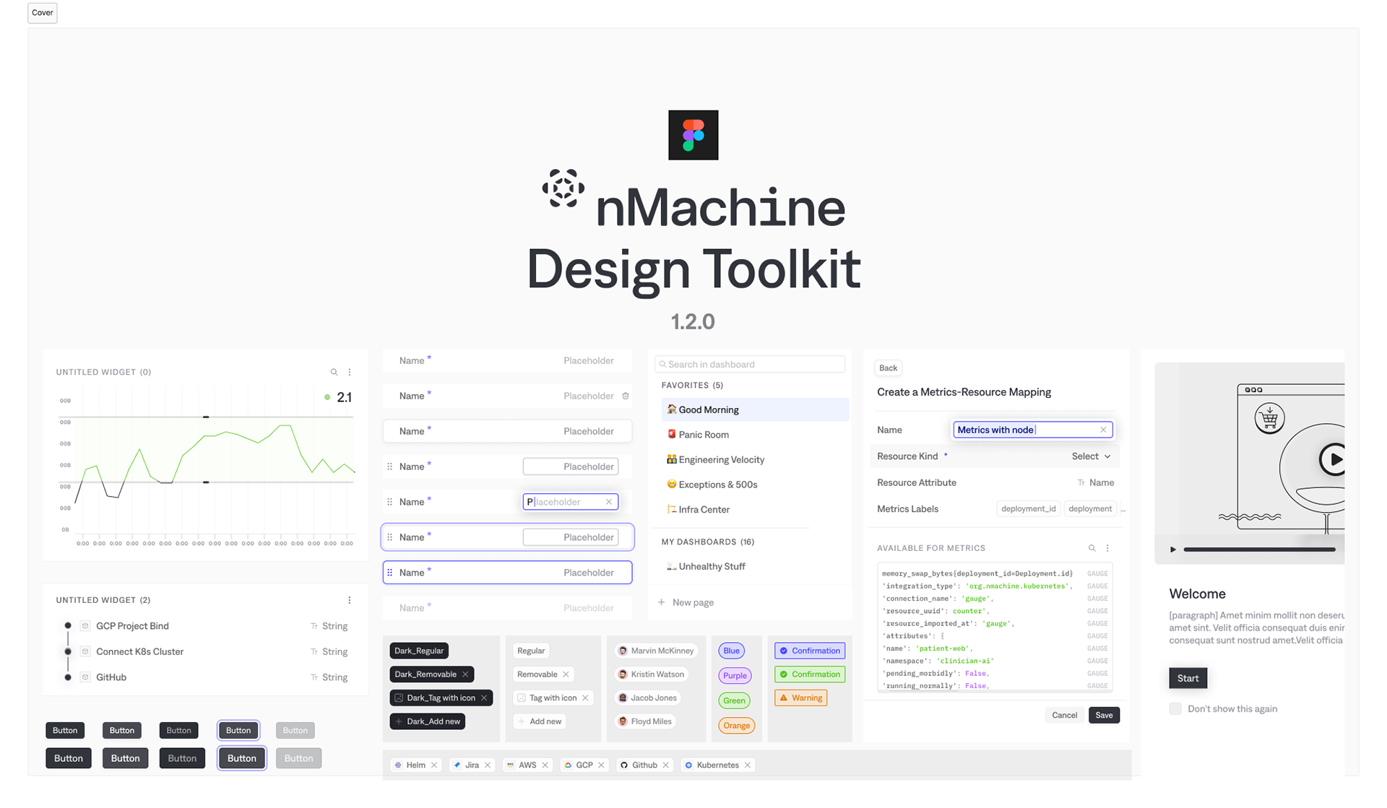Screen dimensions: 1387x808
Task: Remove the Kubernetes tag
Action: [748, 765]
